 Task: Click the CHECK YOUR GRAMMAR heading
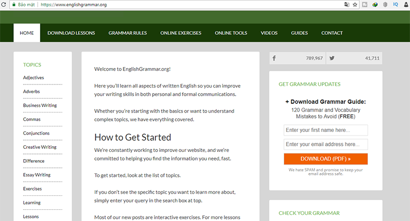point(309,213)
